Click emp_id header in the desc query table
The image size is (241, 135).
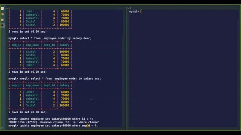point(17,45)
